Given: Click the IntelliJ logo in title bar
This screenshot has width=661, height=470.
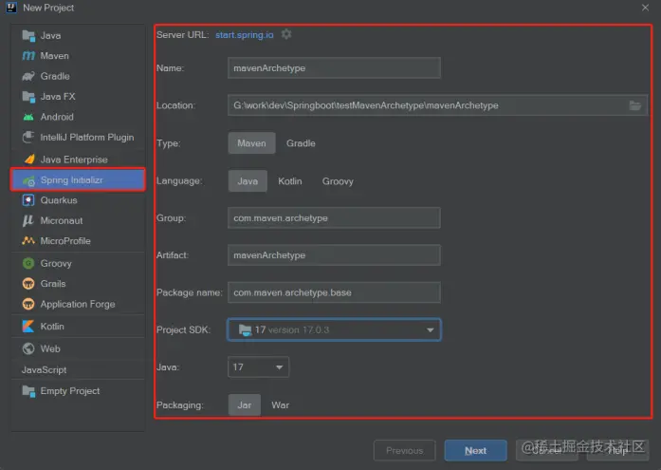Looking at the screenshot, I should point(11,8).
